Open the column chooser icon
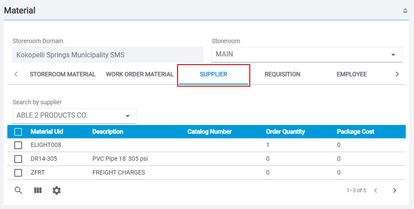Viewport: 414px width, 209px height. [x=38, y=190]
